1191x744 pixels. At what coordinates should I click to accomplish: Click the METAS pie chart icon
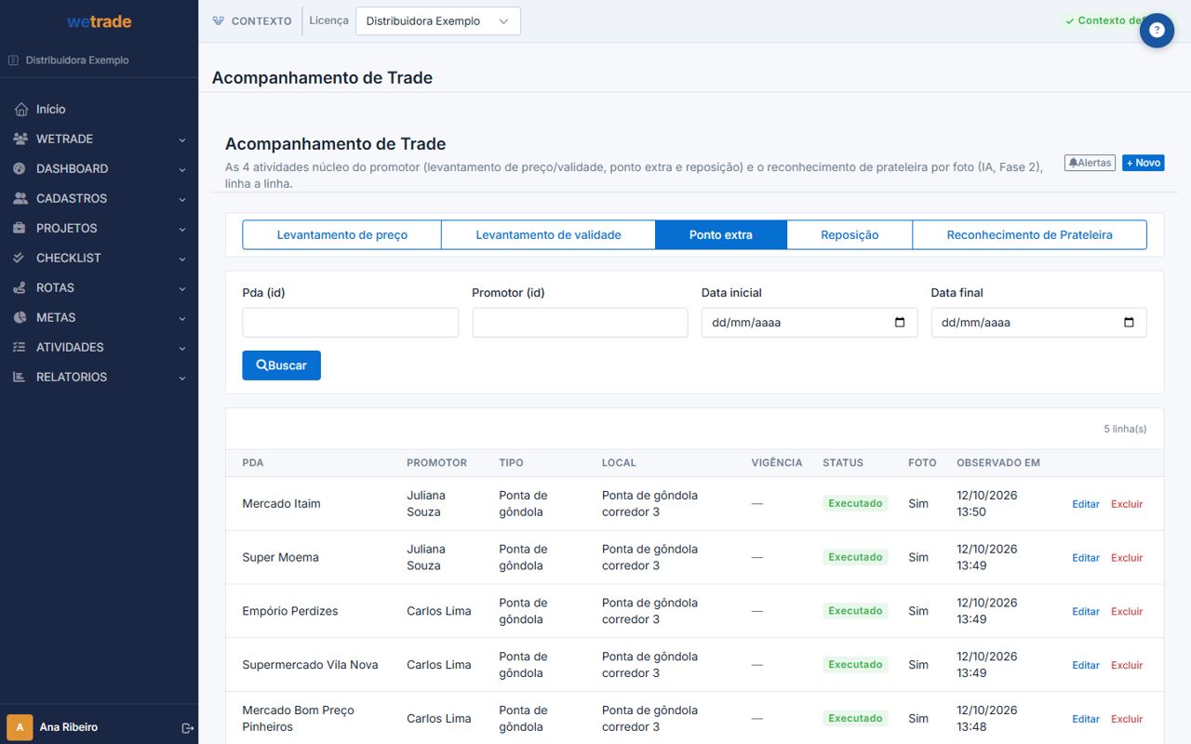tap(20, 317)
